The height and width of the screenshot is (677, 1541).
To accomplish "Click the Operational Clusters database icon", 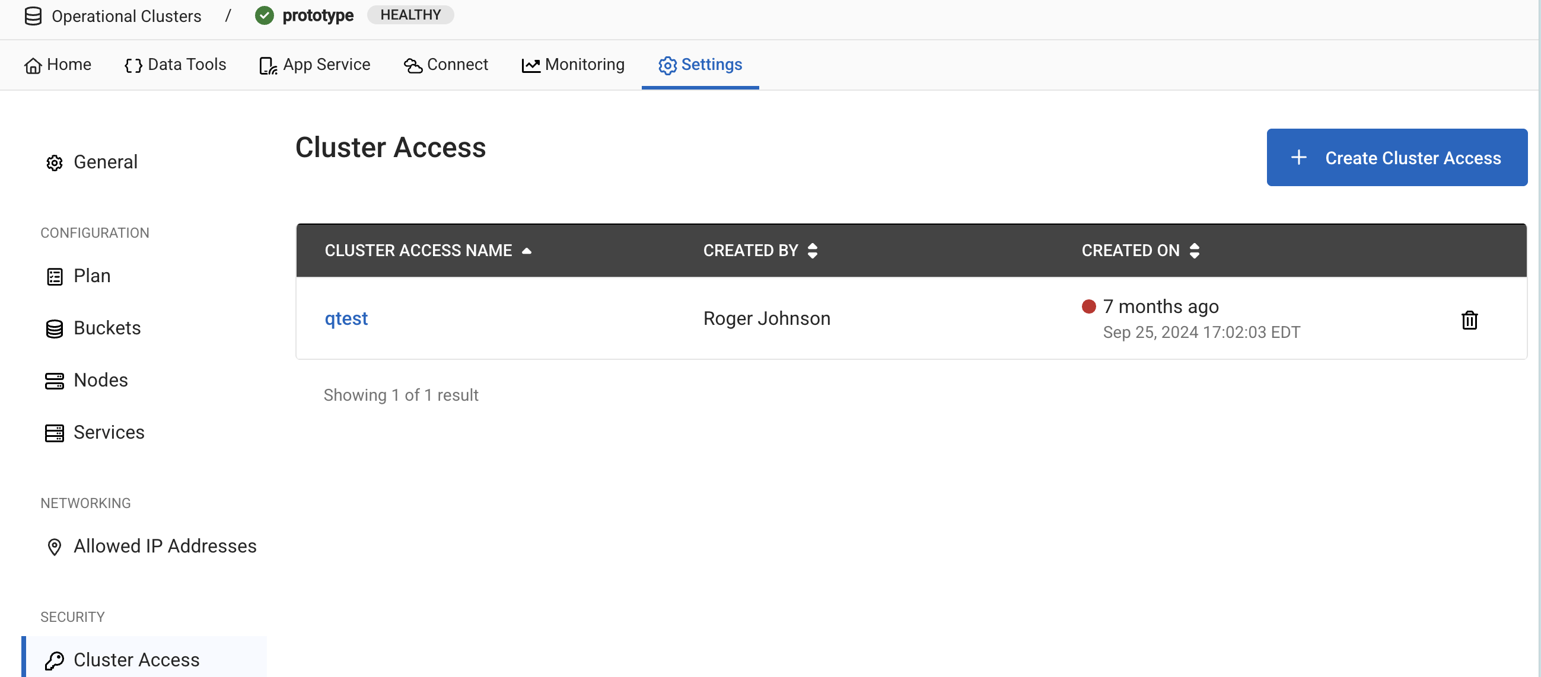I will pyautogui.click(x=33, y=16).
